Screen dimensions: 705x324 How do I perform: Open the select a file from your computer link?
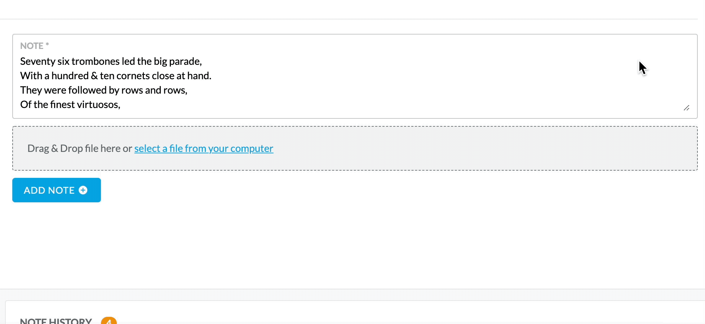204,148
